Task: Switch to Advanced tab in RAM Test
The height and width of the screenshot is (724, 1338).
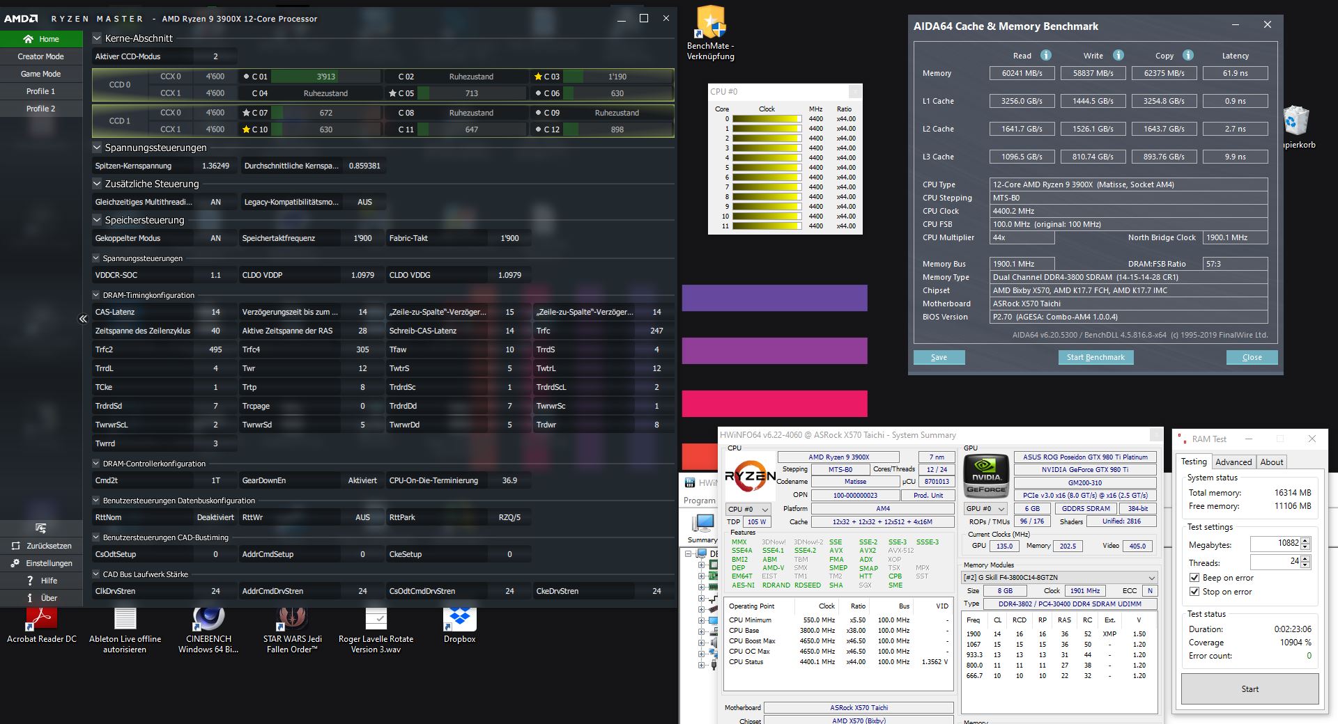Action: tap(1233, 462)
